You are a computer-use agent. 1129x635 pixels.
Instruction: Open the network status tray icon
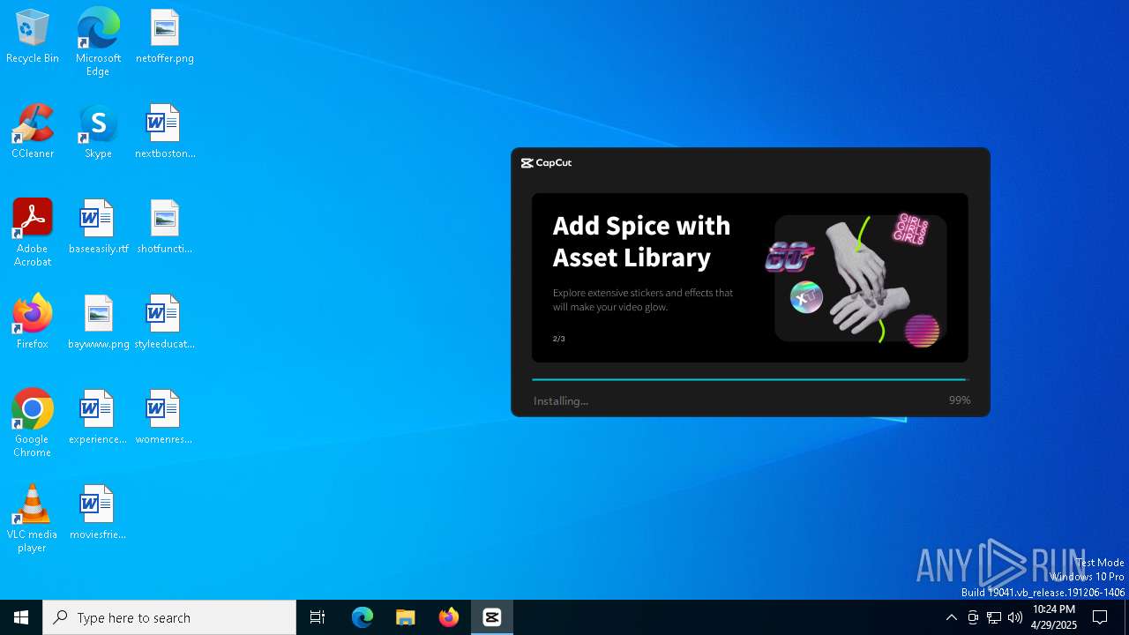994,617
